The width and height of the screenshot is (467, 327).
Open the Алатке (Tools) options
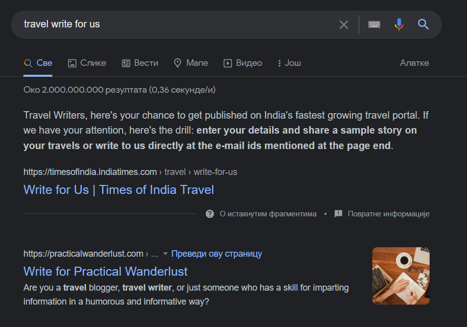(414, 63)
